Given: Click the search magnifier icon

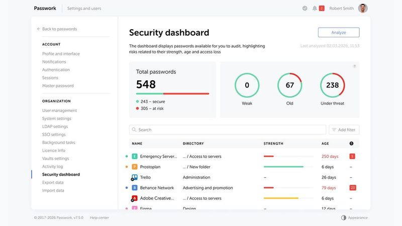Looking at the screenshot, I should coord(134,130).
